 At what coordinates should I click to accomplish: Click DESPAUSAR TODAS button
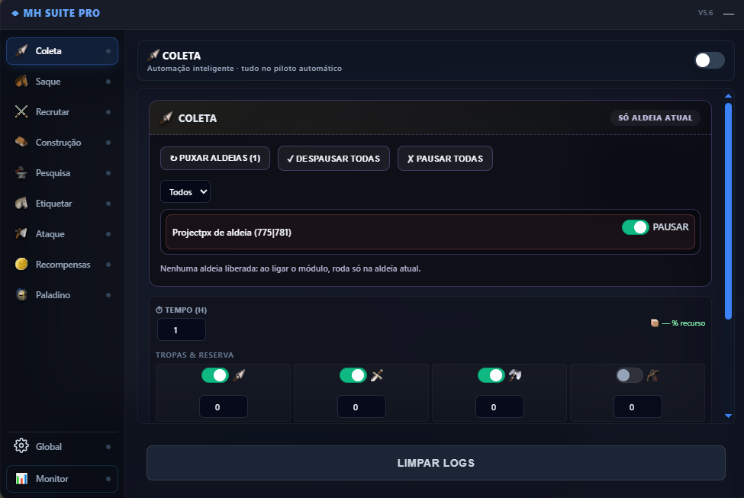pyautogui.click(x=333, y=158)
